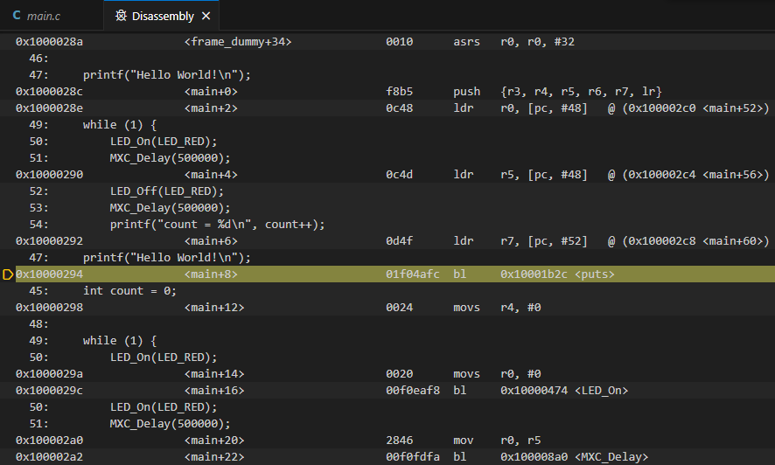The image size is (775, 465).
Task: Select address 0x10000292
Action: 50,241
